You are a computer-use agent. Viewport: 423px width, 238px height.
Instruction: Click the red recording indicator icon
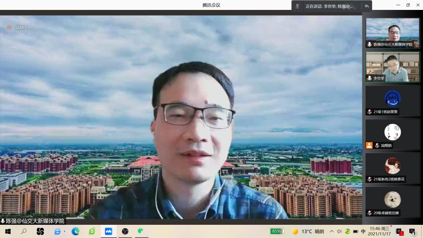(9, 27)
